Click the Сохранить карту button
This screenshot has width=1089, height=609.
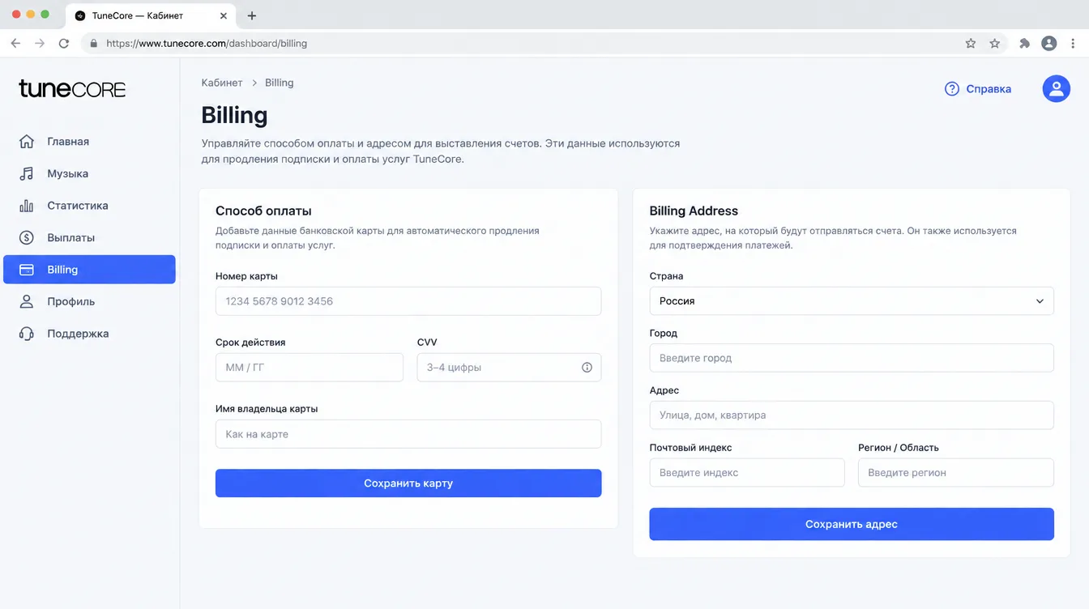(408, 483)
